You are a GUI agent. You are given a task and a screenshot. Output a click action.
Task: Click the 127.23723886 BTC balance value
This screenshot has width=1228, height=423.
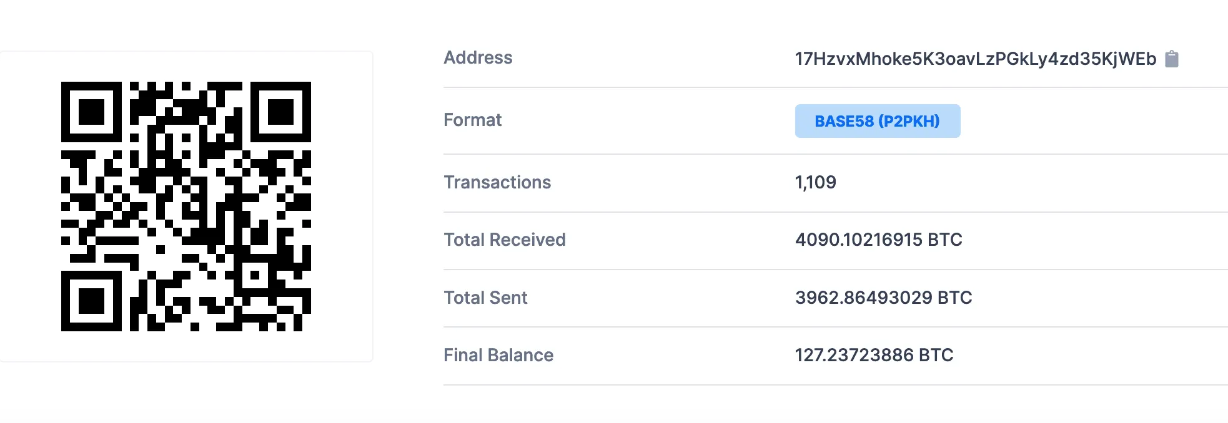[x=874, y=355]
